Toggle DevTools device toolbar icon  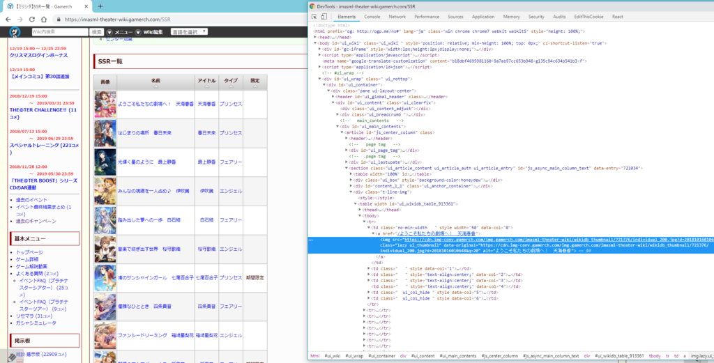pos(324,17)
